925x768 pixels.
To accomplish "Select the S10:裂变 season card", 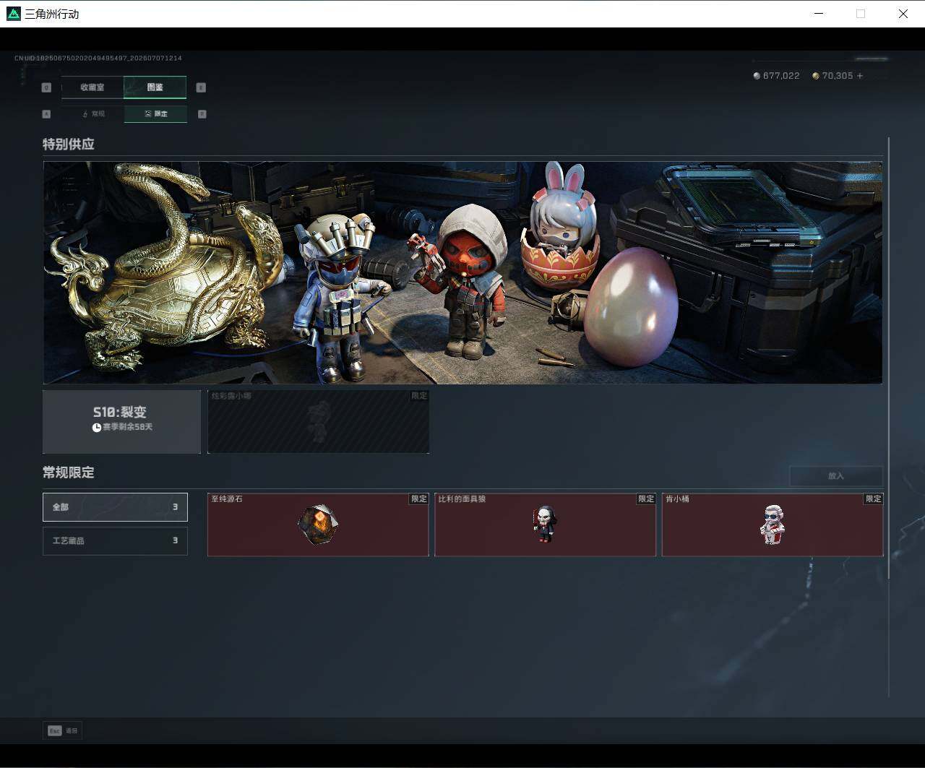I will point(122,422).
